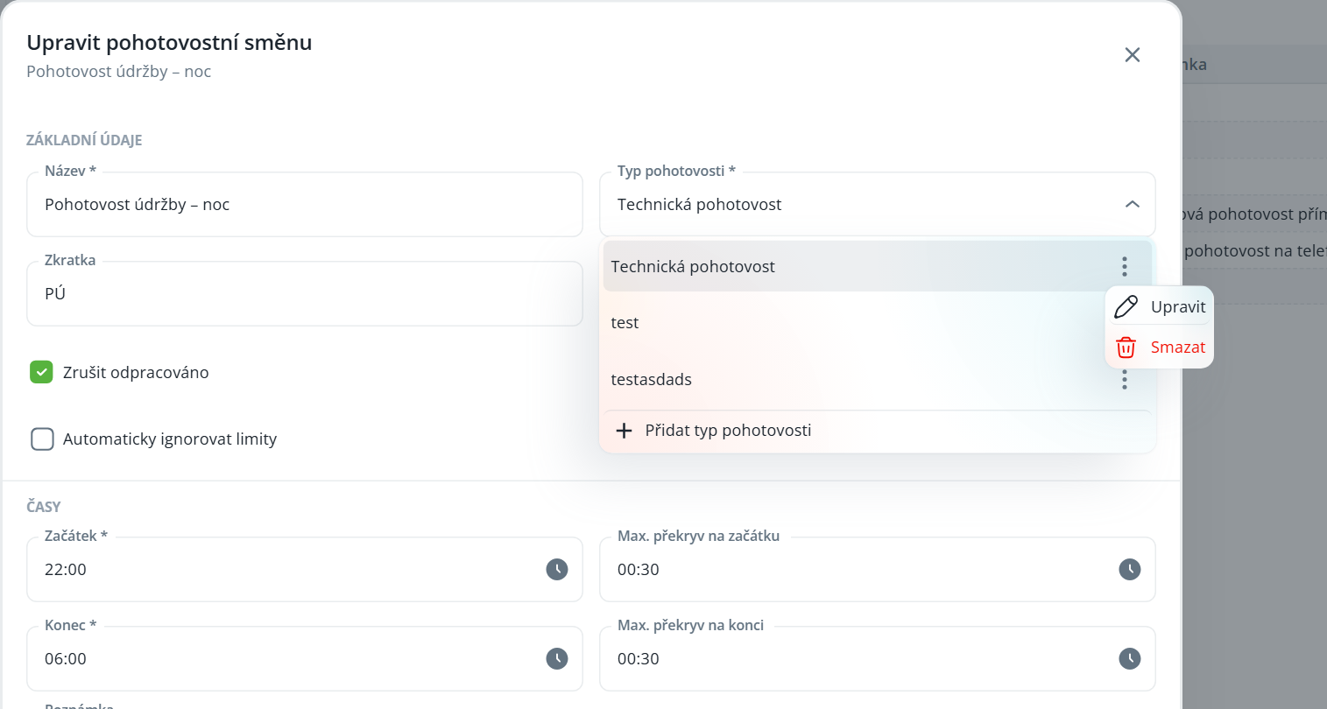The width and height of the screenshot is (1327, 709).
Task: Click Přidat typ pohotovosti
Action: coord(878,431)
